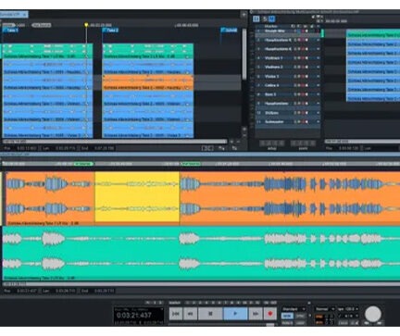400x336 pixels.
Task: Solo the Bass 5 track
Action: [x=295, y=94]
